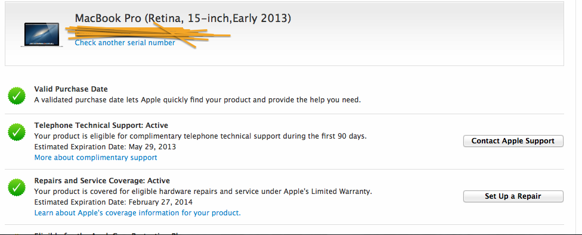Viewport: 582px width, 235px height.
Task: Click the green checkmark beside Telephone Technical Support
Action: 17,132
